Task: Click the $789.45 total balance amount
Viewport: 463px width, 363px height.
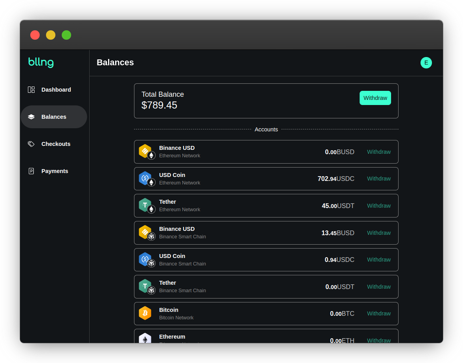Action: (x=159, y=105)
